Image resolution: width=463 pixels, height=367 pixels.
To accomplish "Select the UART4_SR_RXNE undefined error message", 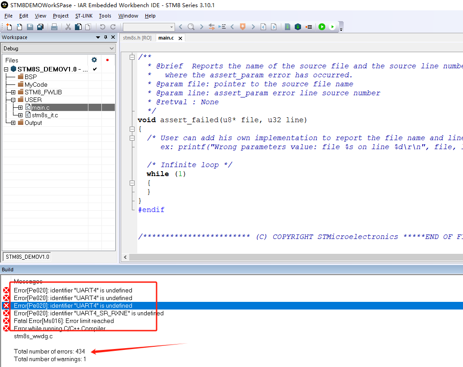I will [x=88, y=314].
